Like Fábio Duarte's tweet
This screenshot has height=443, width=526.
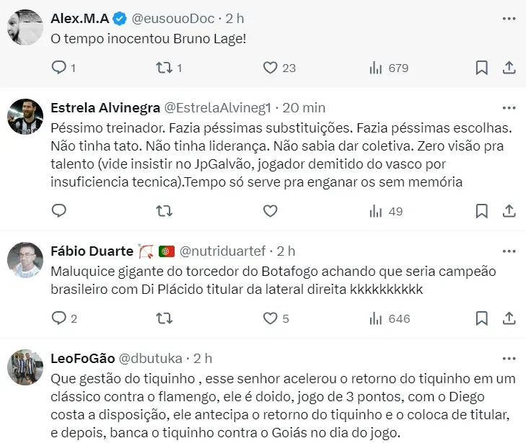point(270,318)
